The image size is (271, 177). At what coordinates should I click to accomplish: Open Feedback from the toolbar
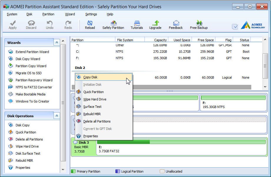[176, 25]
